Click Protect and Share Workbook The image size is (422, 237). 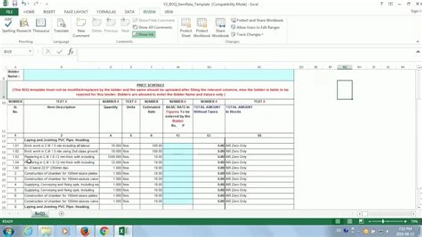click(x=257, y=20)
